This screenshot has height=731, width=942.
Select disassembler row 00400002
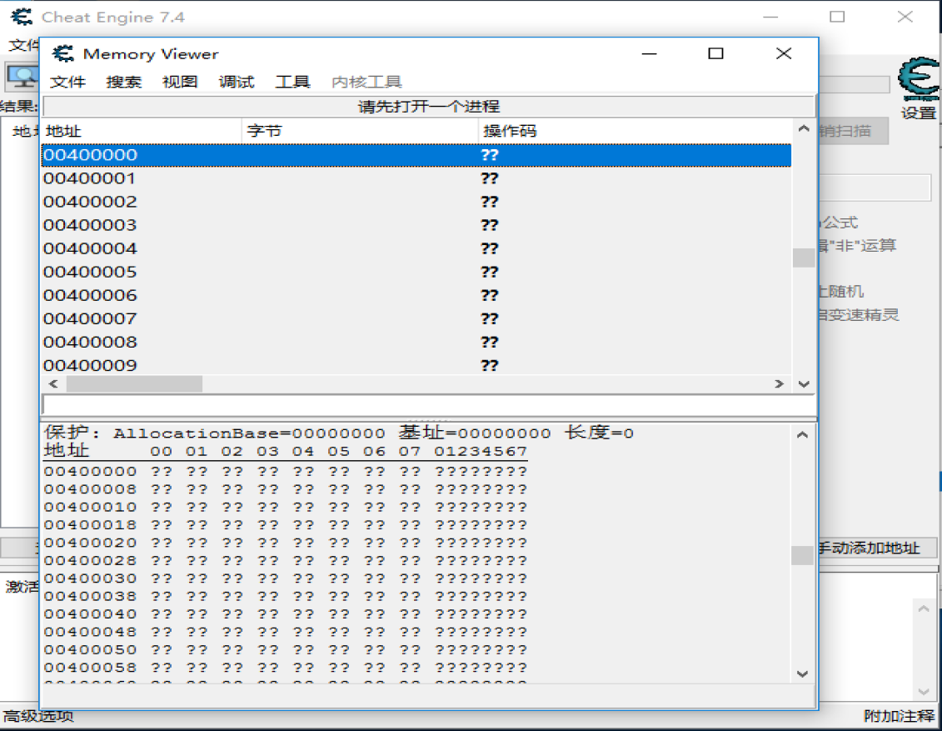(x=416, y=202)
